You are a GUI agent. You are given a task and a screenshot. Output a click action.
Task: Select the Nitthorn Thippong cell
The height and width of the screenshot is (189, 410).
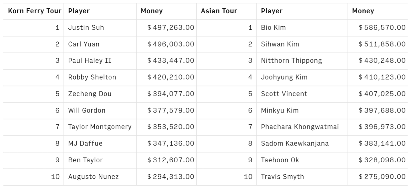coord(291,61)
